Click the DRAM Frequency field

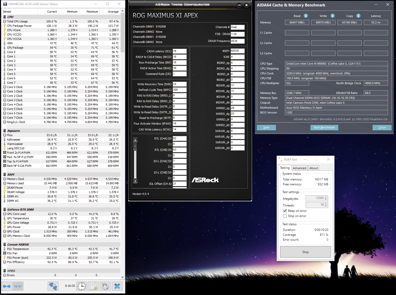coord(238,41)
